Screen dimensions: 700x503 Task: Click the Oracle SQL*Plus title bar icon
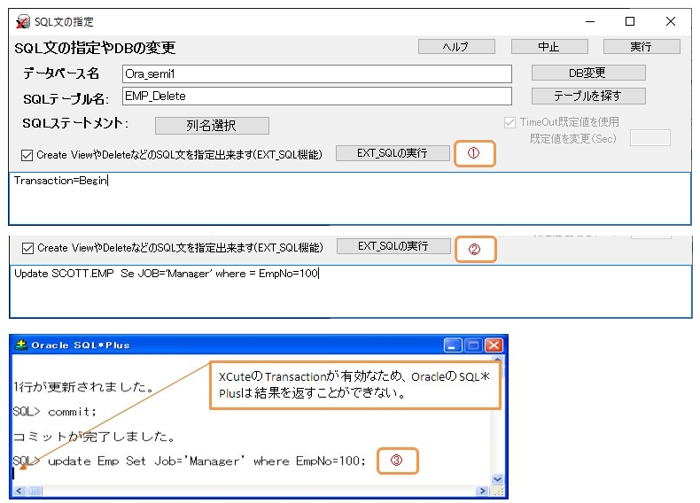coord(21,344)
